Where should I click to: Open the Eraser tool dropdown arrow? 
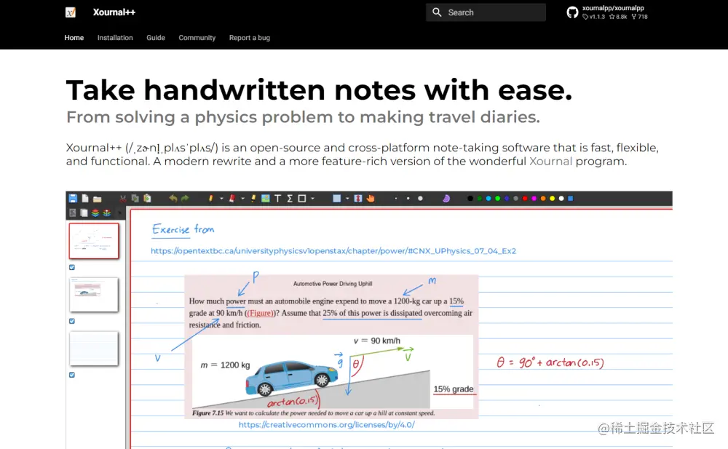242,198
